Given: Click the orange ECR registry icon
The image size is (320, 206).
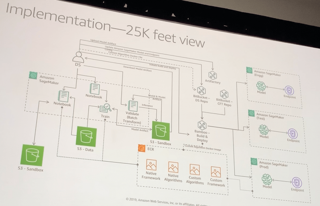Looking at the screenshot, I should 142,148.
